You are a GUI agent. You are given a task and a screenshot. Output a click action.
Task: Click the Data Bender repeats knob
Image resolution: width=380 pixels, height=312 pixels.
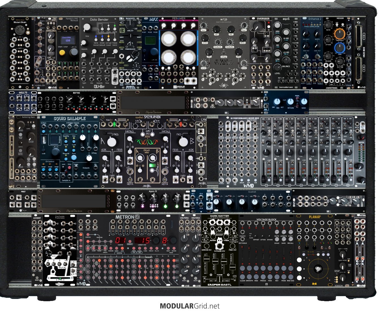84,43
